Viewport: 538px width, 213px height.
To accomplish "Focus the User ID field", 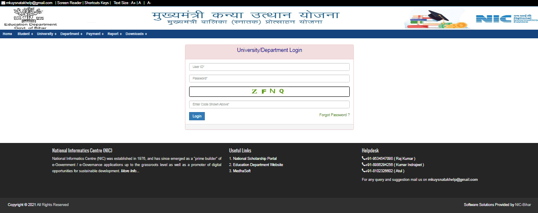I will pos(269,67).
